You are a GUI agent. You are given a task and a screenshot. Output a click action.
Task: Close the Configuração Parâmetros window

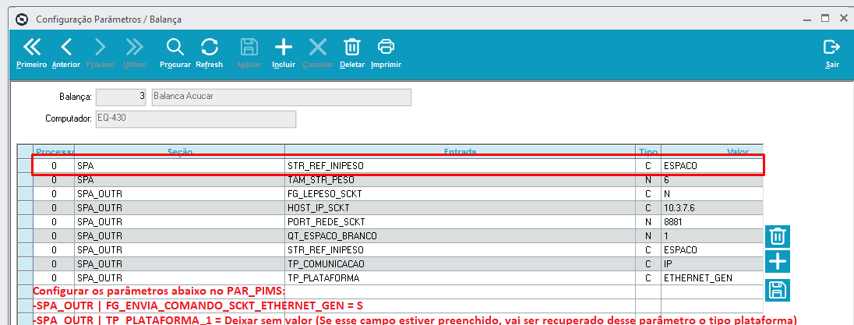[843, 19]
